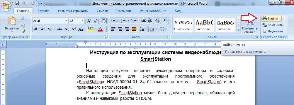Select the first Заголово... heading style
Viewport: 294px width, 105px height.
click(204, 25)
